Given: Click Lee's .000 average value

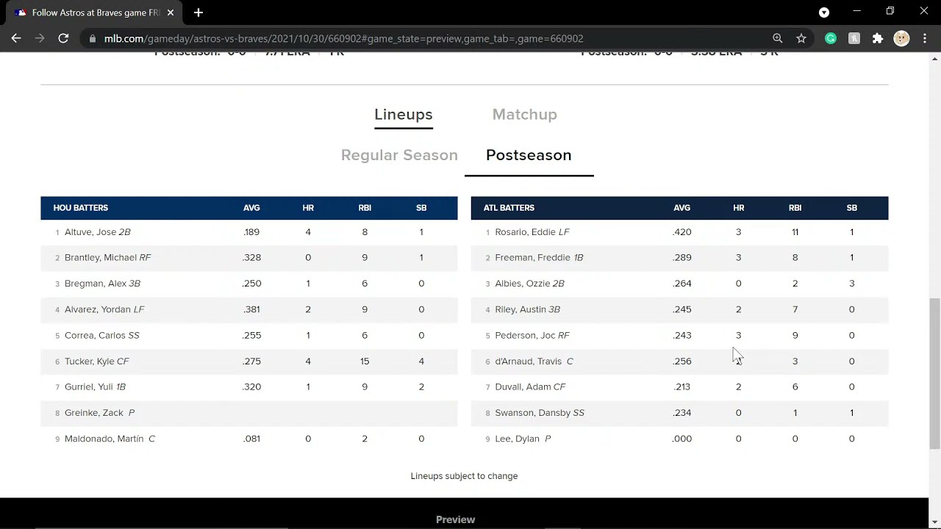Looking at the screenshot, I should 682,439.
